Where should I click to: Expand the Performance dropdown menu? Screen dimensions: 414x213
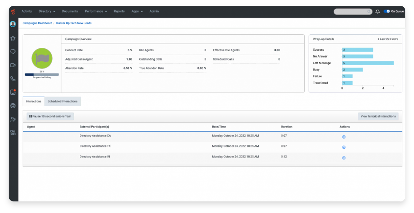[x=96, y=11]
